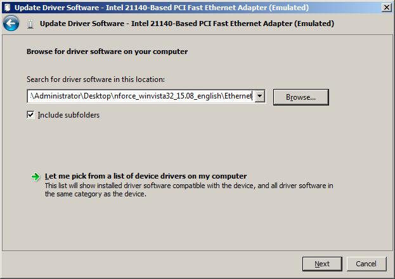395x279 pixels.
Task: Cancel the driver update wizard
Action: coord(366,264)
